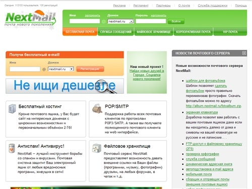Viewport: 252px width, 189px height.
Task: Open the сделать фотоальбом link
Action: (x=206, y=88)
